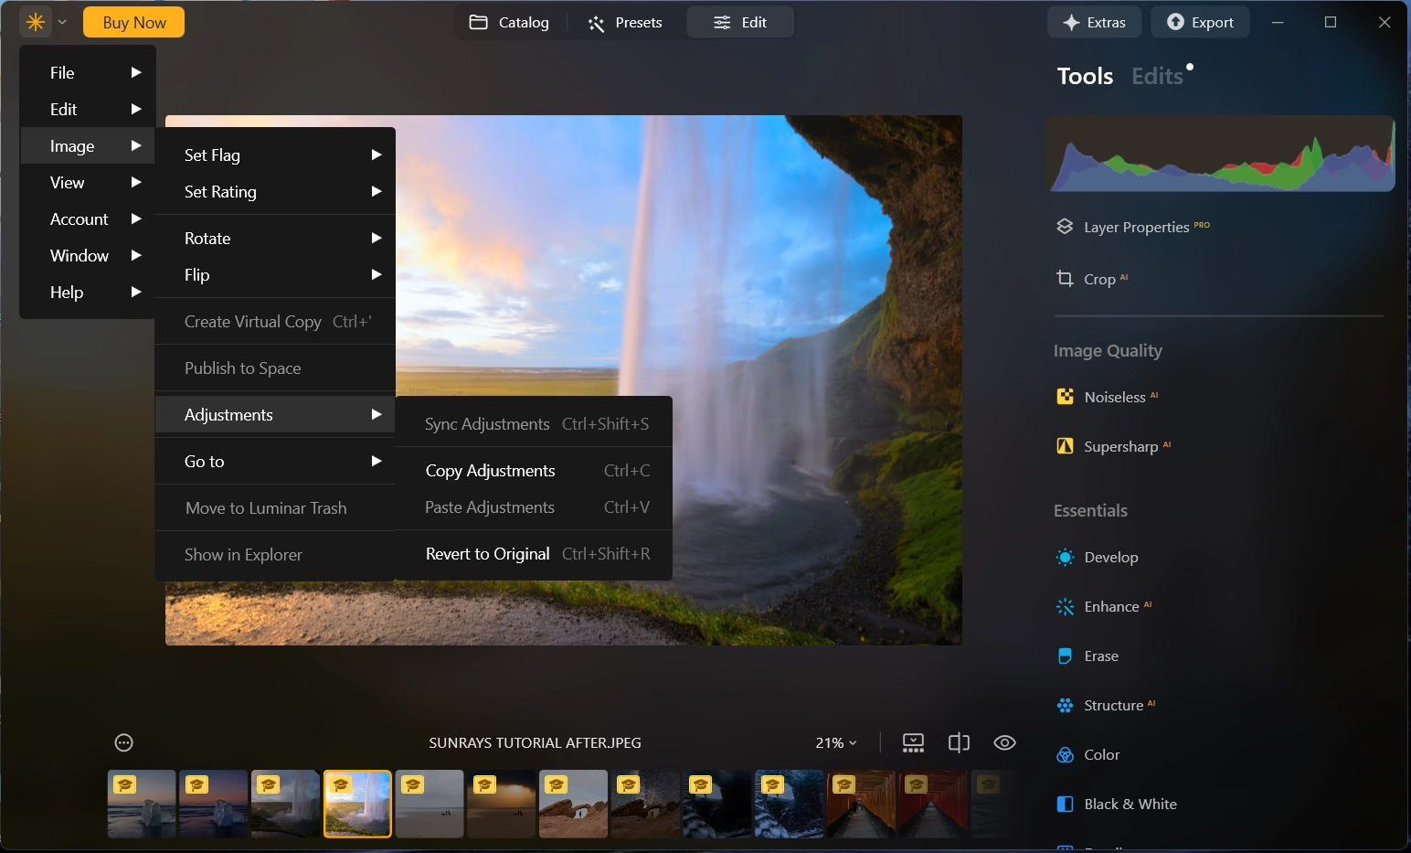The height and width of the screenshot is (853, 1411).
Task: Expand the File submenu
Action: click(89, 72)
